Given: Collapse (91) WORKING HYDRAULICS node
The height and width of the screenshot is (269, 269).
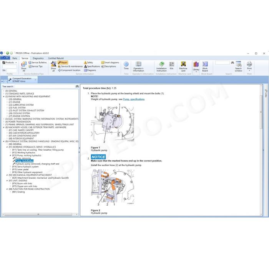Looking at the screenshot, I should click(7, 147).
